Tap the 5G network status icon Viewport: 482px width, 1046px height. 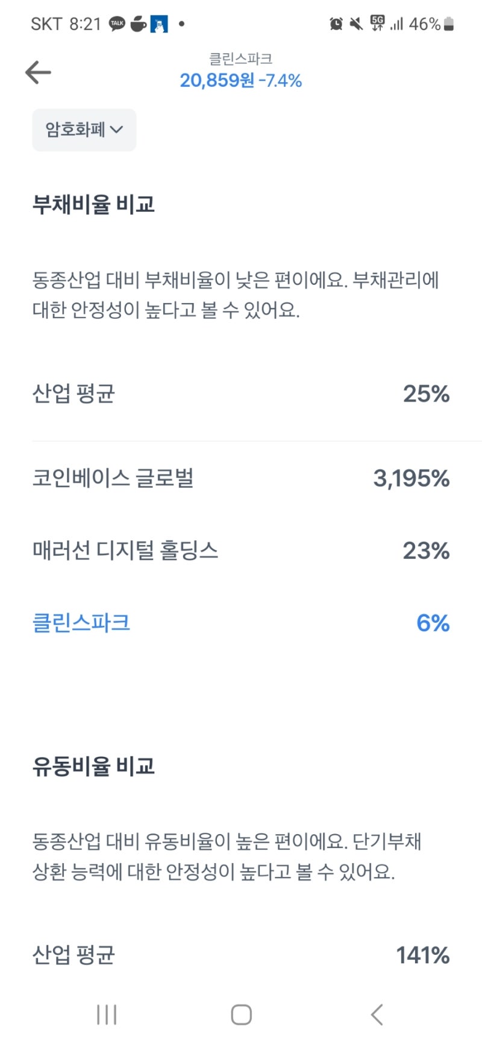click(377, 24)
